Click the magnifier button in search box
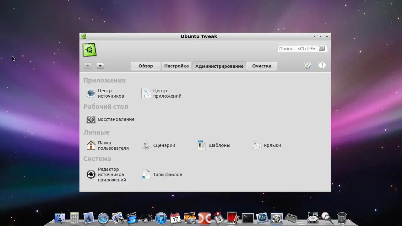 (322, 49)
